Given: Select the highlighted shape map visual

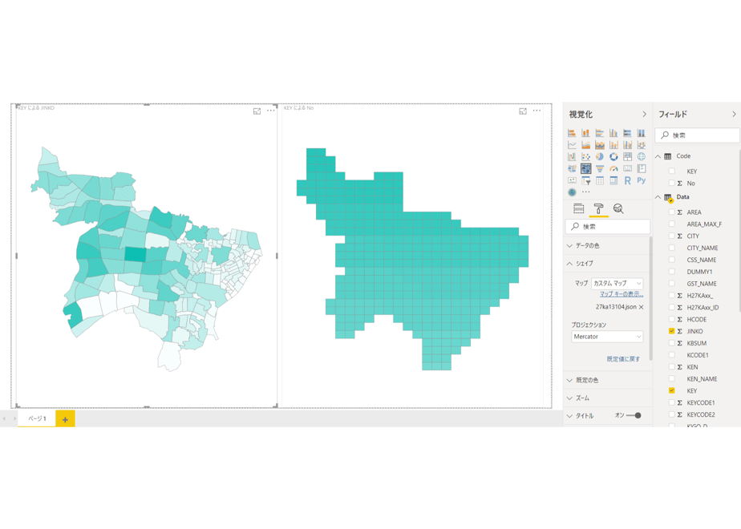Looking at the screenshot, I should 585,168.
